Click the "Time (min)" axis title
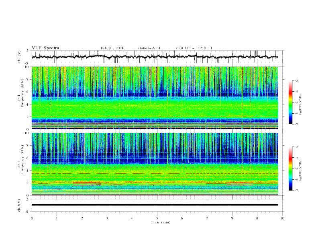The image size is (318, 245). click(161, 222)
